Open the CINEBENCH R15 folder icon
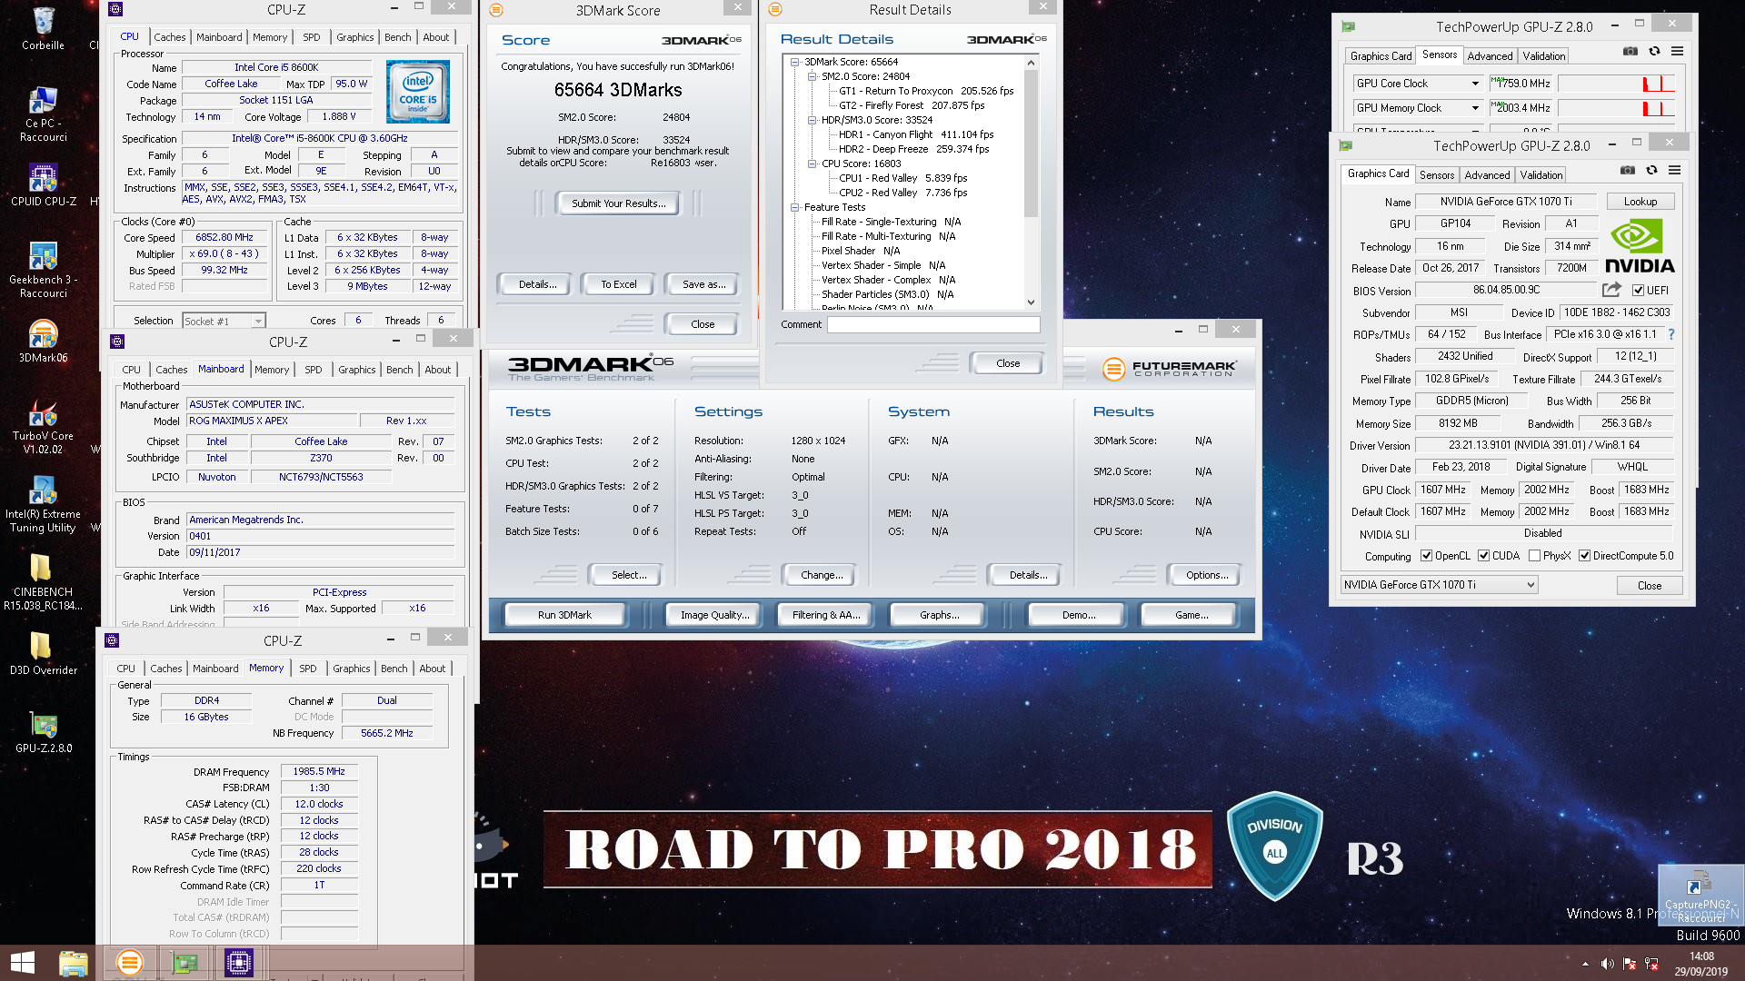Image resolution: width=1745 pixels, height=981 pixels. 43,583
